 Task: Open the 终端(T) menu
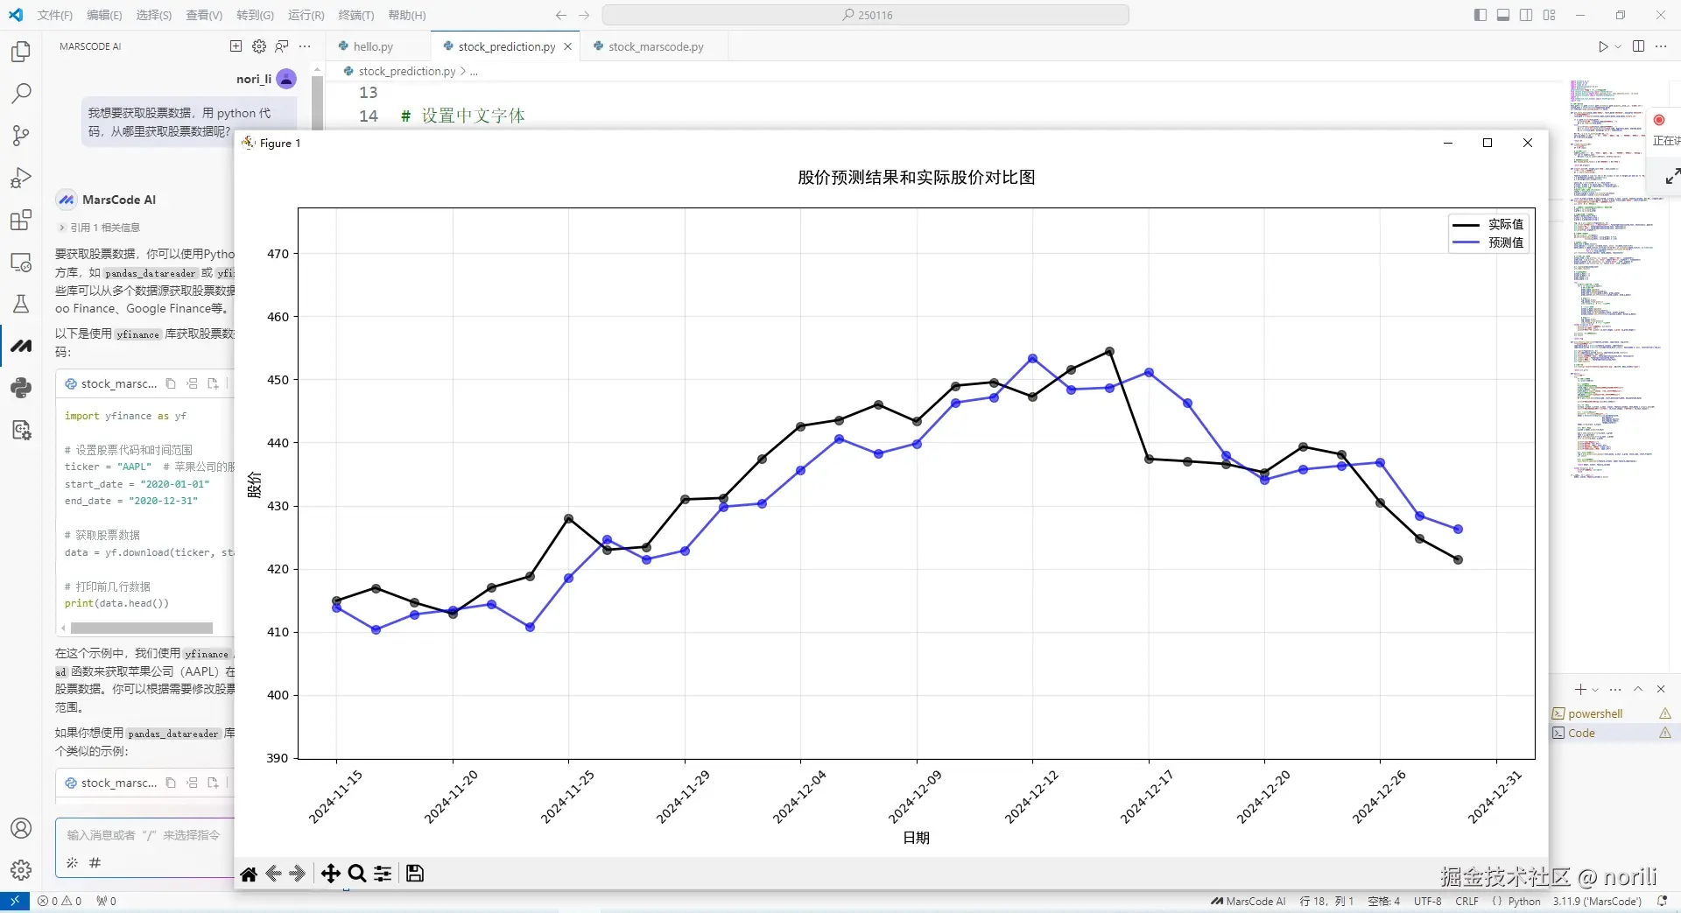pos(355,15)
